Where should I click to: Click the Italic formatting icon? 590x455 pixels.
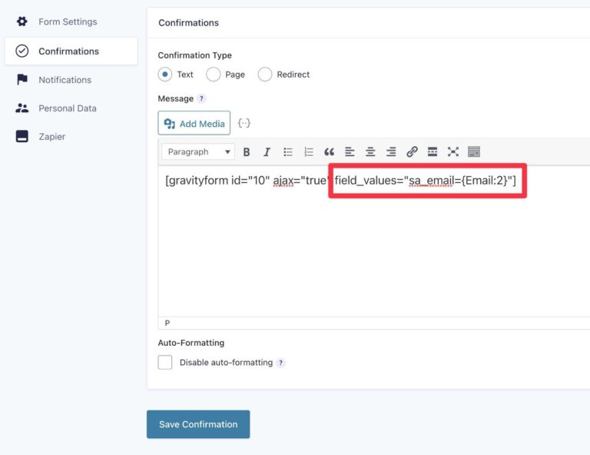coord(267,152)
